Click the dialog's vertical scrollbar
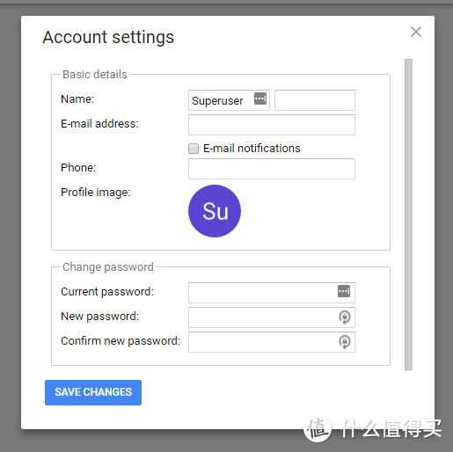The image size is (453, 452). pyautogui.click(x=408, y=215)
